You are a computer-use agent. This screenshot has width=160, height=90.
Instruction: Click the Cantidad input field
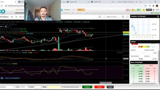click(x=38, y=87)
